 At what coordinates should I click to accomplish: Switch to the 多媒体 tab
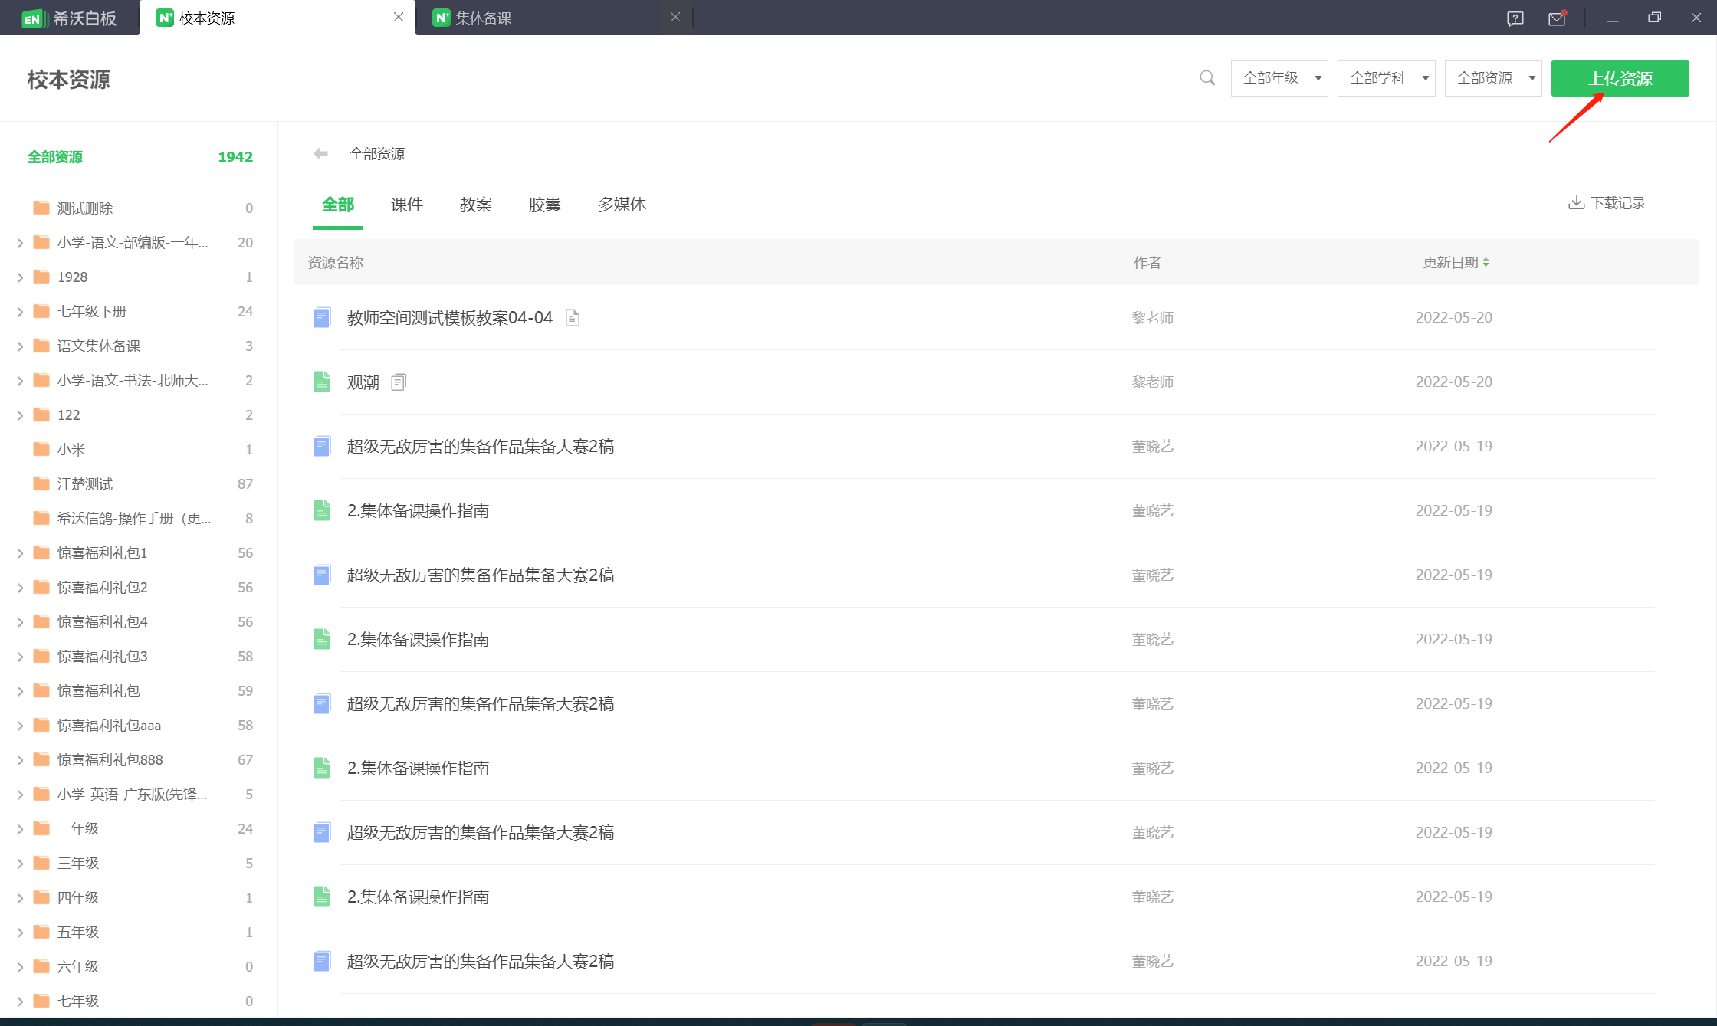pyautogui.click(x=622, y=205)
